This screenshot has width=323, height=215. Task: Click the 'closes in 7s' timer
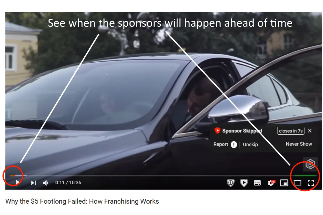[291, 131]
